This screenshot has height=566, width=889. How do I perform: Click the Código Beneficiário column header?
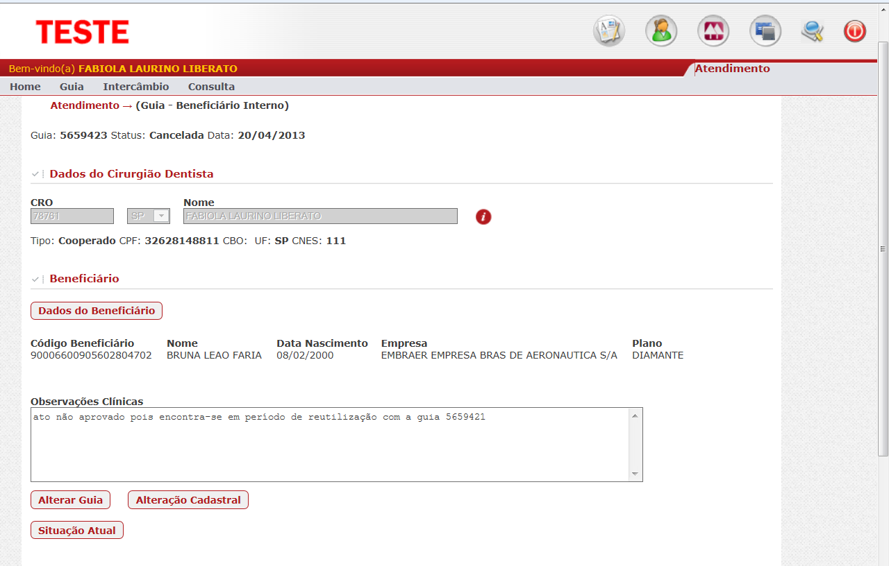pos(83,343)
